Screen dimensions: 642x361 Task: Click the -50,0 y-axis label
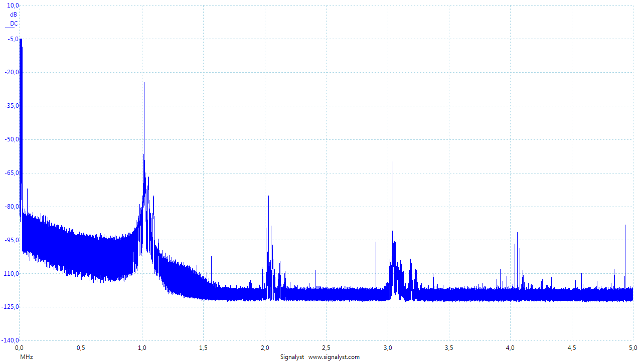(12, 139)
